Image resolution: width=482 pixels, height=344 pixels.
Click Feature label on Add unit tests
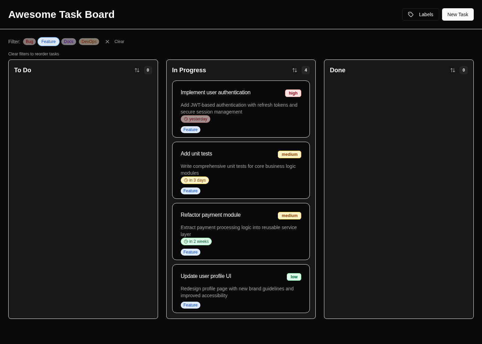coord(190,191)
